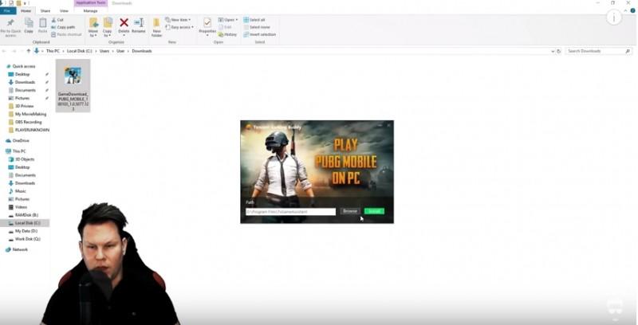The height and width of the screenshot is (325, 638).
Task: Refresh the Downloads folder view
Action: tap(559, 51)
